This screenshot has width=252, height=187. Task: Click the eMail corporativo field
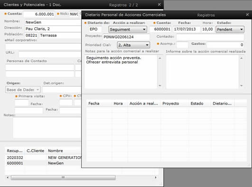pos(43,47)
